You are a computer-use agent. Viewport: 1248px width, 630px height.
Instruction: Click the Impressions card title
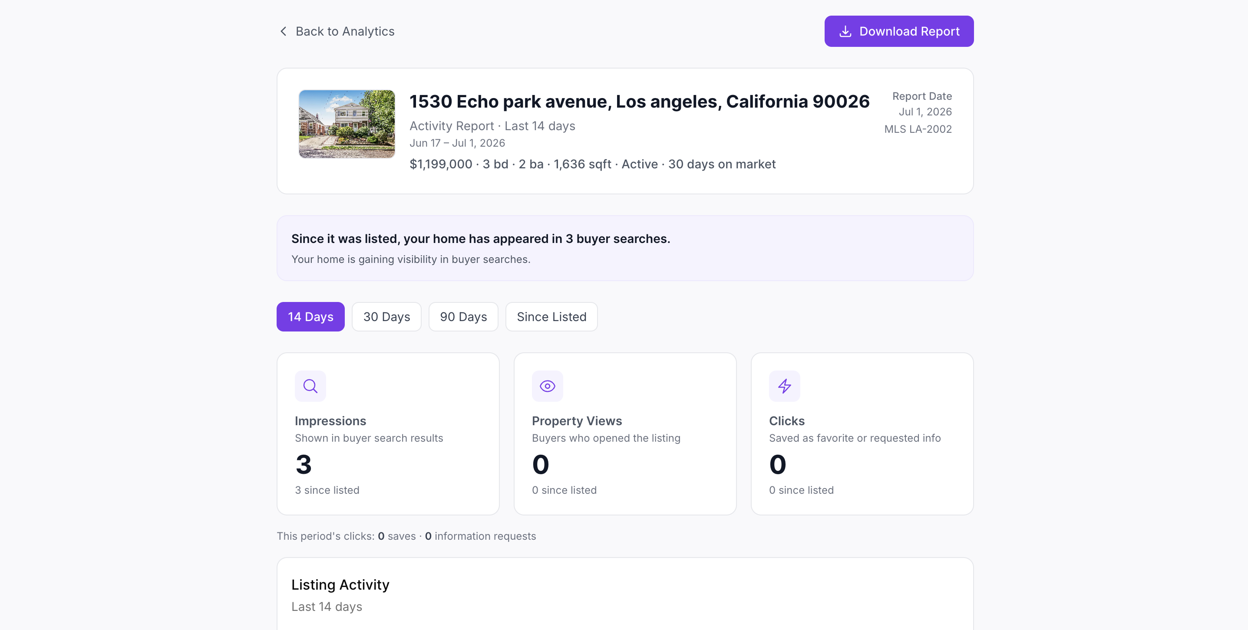pyautogui.click(x=330, y=421)
